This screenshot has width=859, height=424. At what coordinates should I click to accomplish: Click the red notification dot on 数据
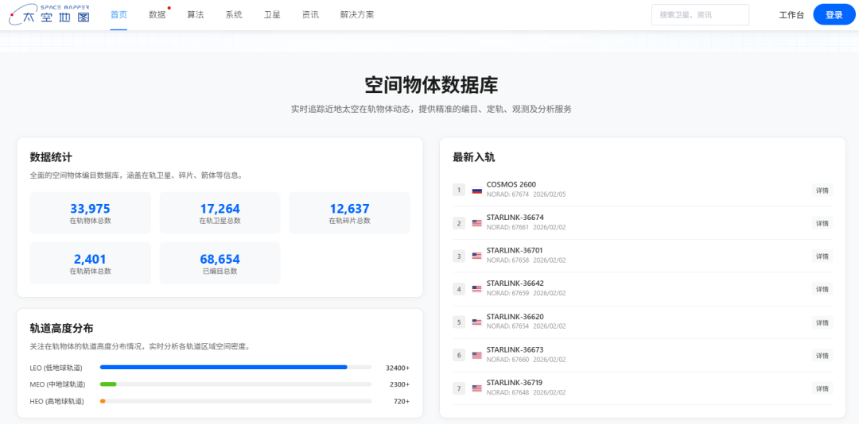tap(169, 8)
